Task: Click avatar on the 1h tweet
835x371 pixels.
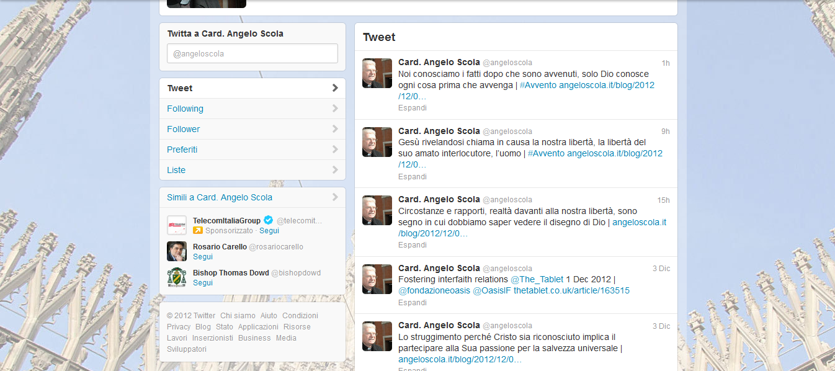Action: coord(377,73)
